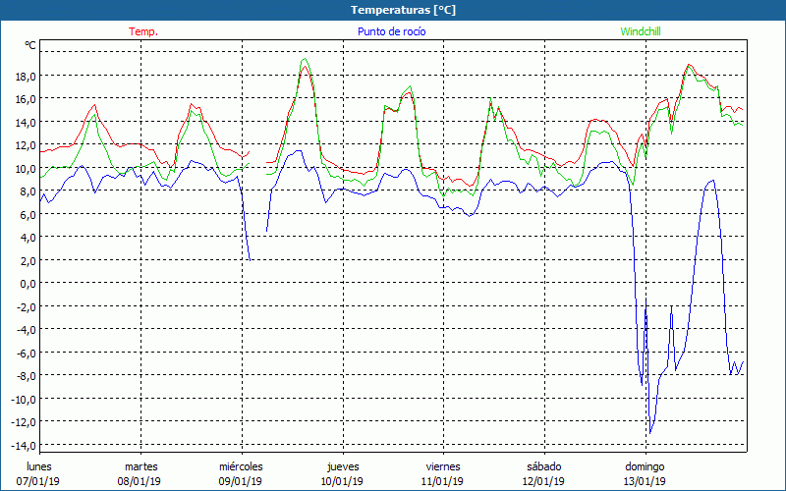The image size is (786, 491).
Task: Click the 13/01/19 date label
Action: [x=645, y=482]
